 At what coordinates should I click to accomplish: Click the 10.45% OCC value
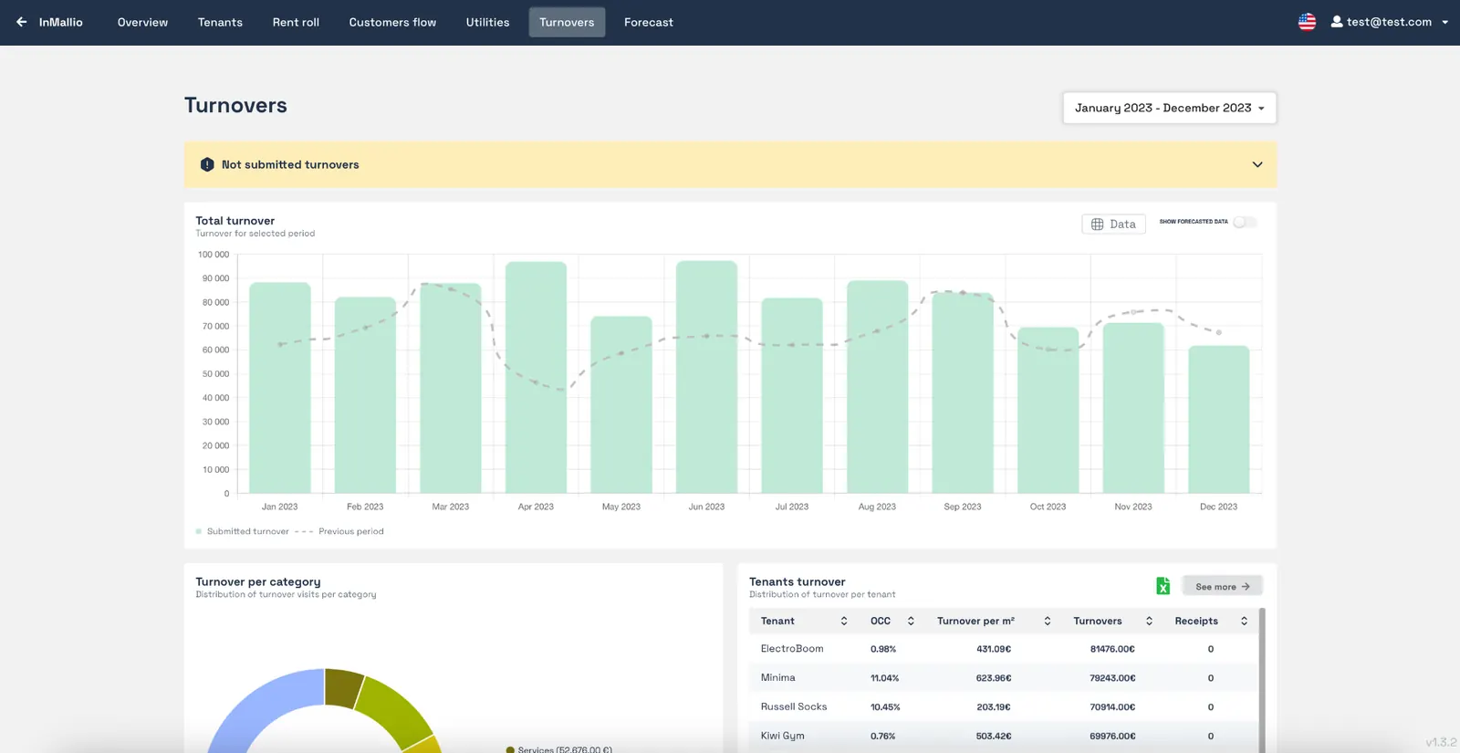click(885, 707)
